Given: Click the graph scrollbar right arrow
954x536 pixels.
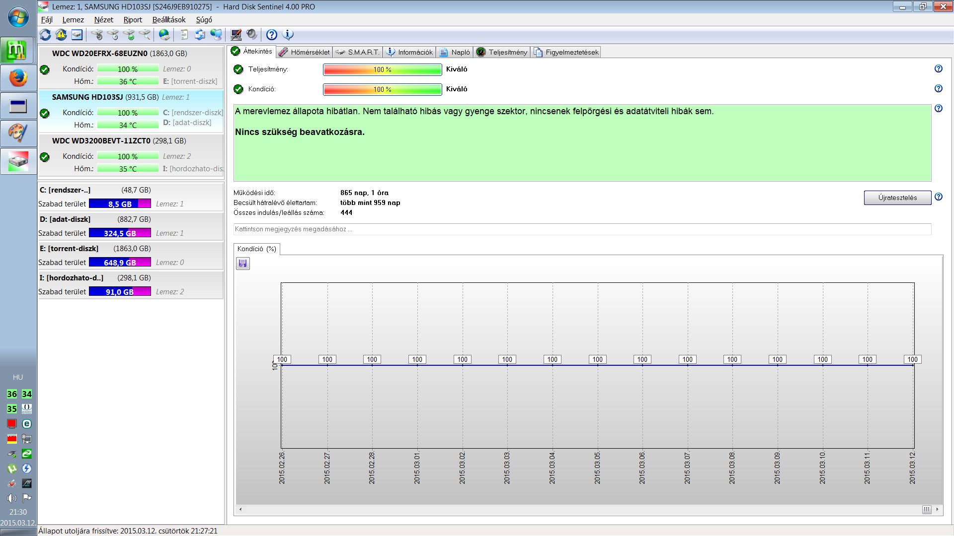Looking at the screenshot, I should (937, 509).
